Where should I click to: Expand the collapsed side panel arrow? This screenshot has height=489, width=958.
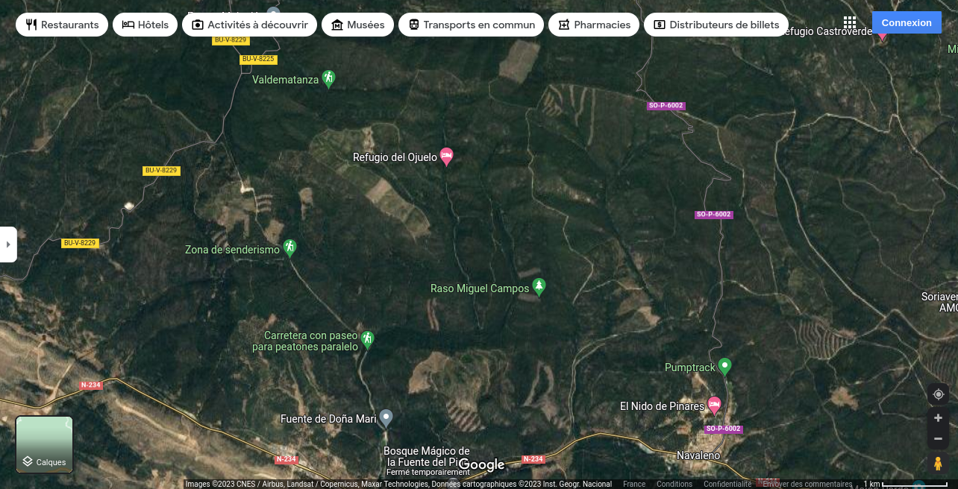point(8,245)
